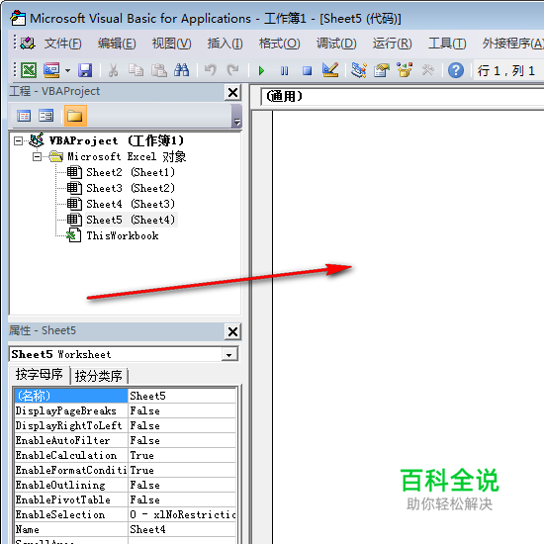The image size is (544, 544).
Task: Switch to 按分类序 tab
Action: tap(99, 376)
